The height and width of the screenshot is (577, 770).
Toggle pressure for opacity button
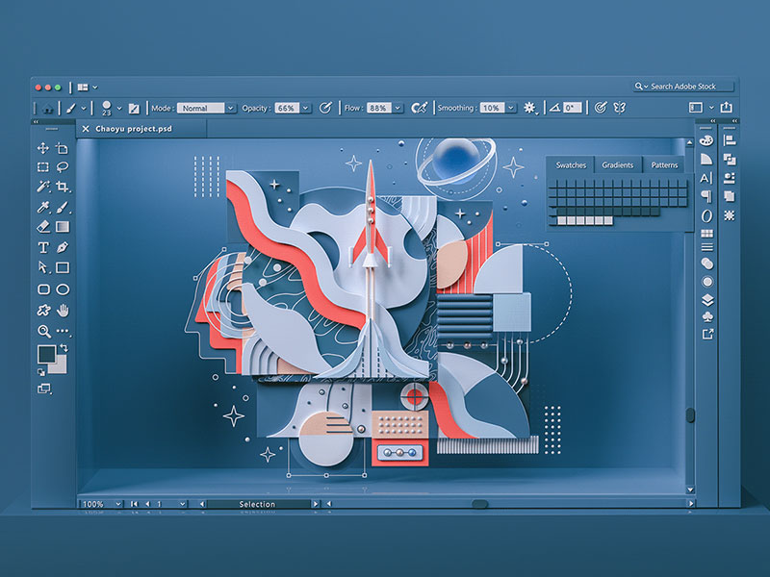(x=325, y=108)
